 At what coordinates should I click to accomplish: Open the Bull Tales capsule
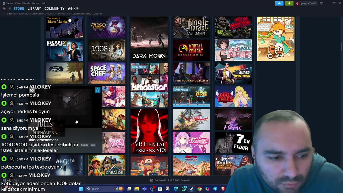pyautogui.click(x=233, y=96)
